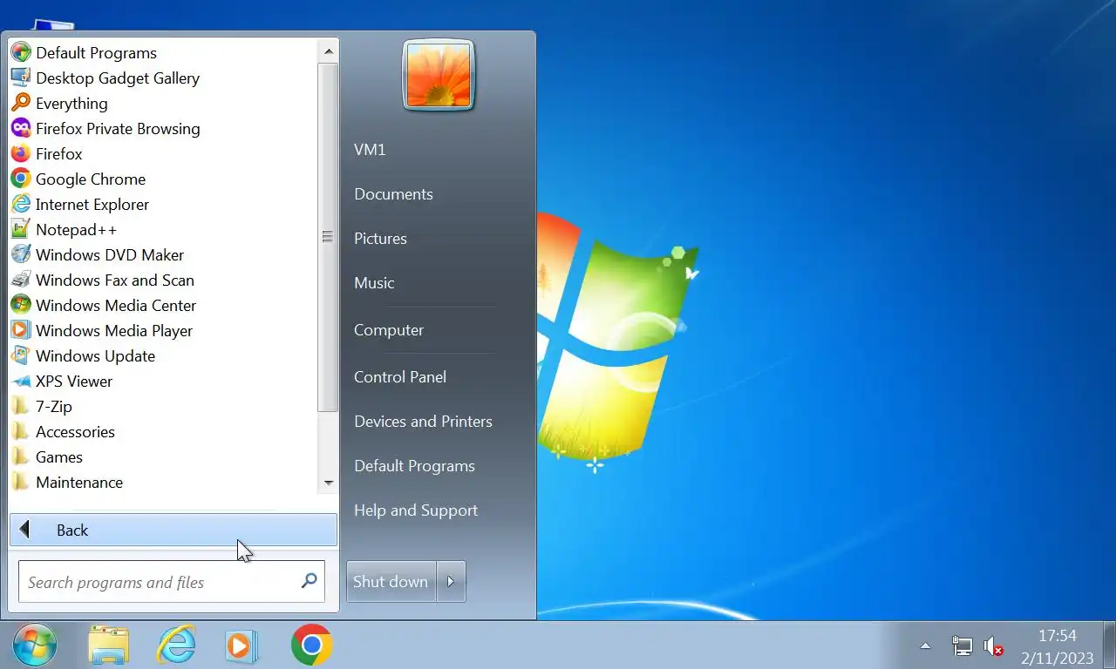Viewport: 1116px width, 669px height.
Task: Start Firefox Private Browsing icon
Action: [x=21, y=128]
